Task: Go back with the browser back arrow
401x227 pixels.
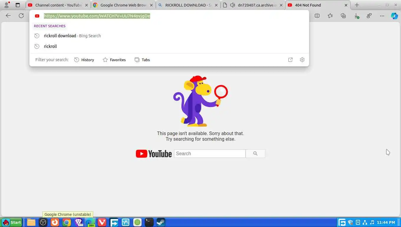Action: point(8,16)
